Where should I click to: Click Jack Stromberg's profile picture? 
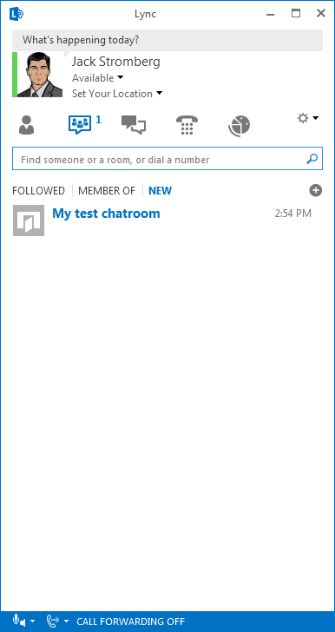pyautogui.click(x=40, y=75)
